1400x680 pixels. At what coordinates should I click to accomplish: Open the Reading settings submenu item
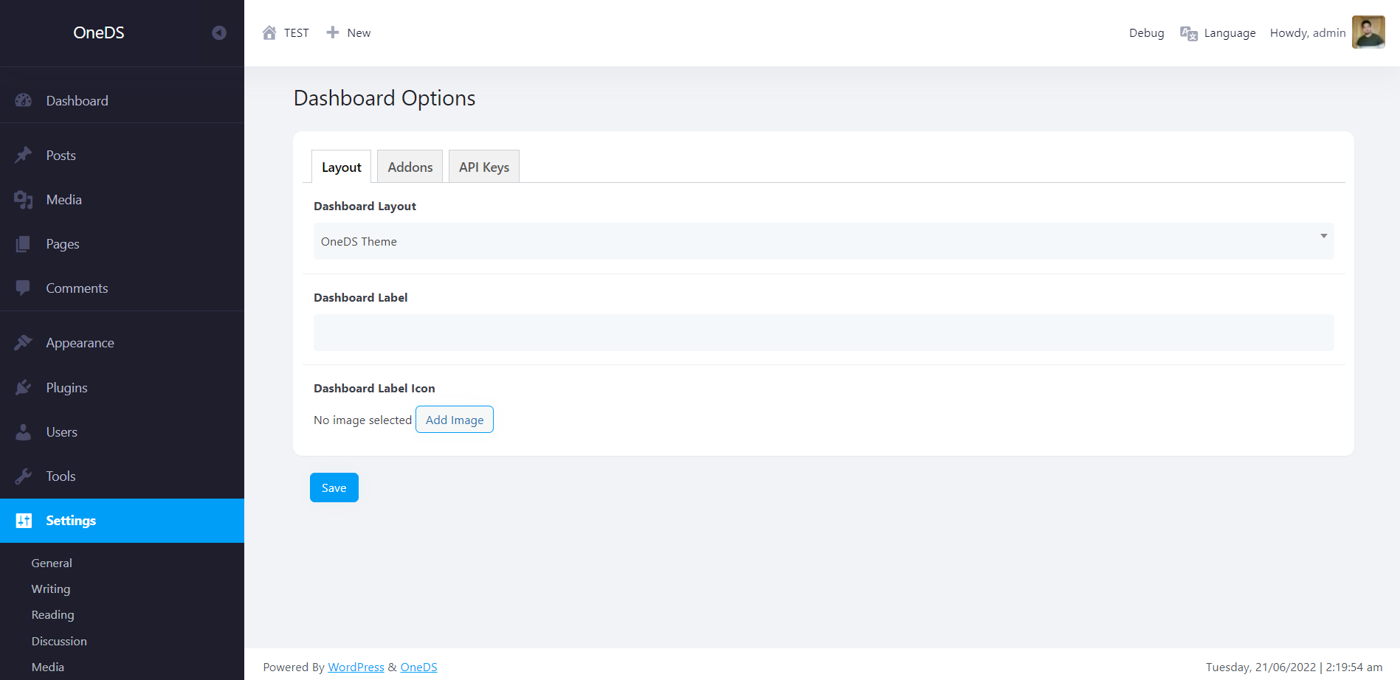coord(52,614)
